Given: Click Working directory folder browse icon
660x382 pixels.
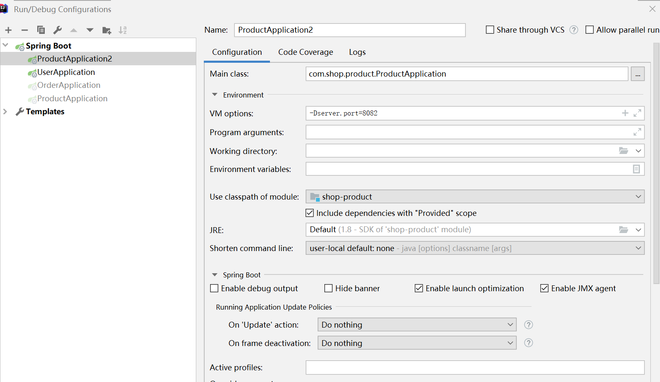Looking at the screenshot, I should 624,151.
